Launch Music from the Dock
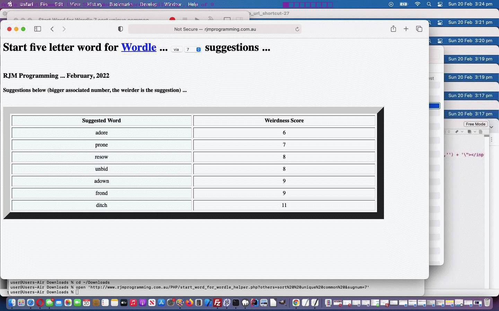The width and height of the screenshot is (499, 311). [133, 303]
